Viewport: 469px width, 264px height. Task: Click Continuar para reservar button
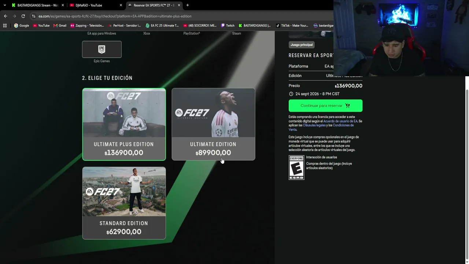325,106
